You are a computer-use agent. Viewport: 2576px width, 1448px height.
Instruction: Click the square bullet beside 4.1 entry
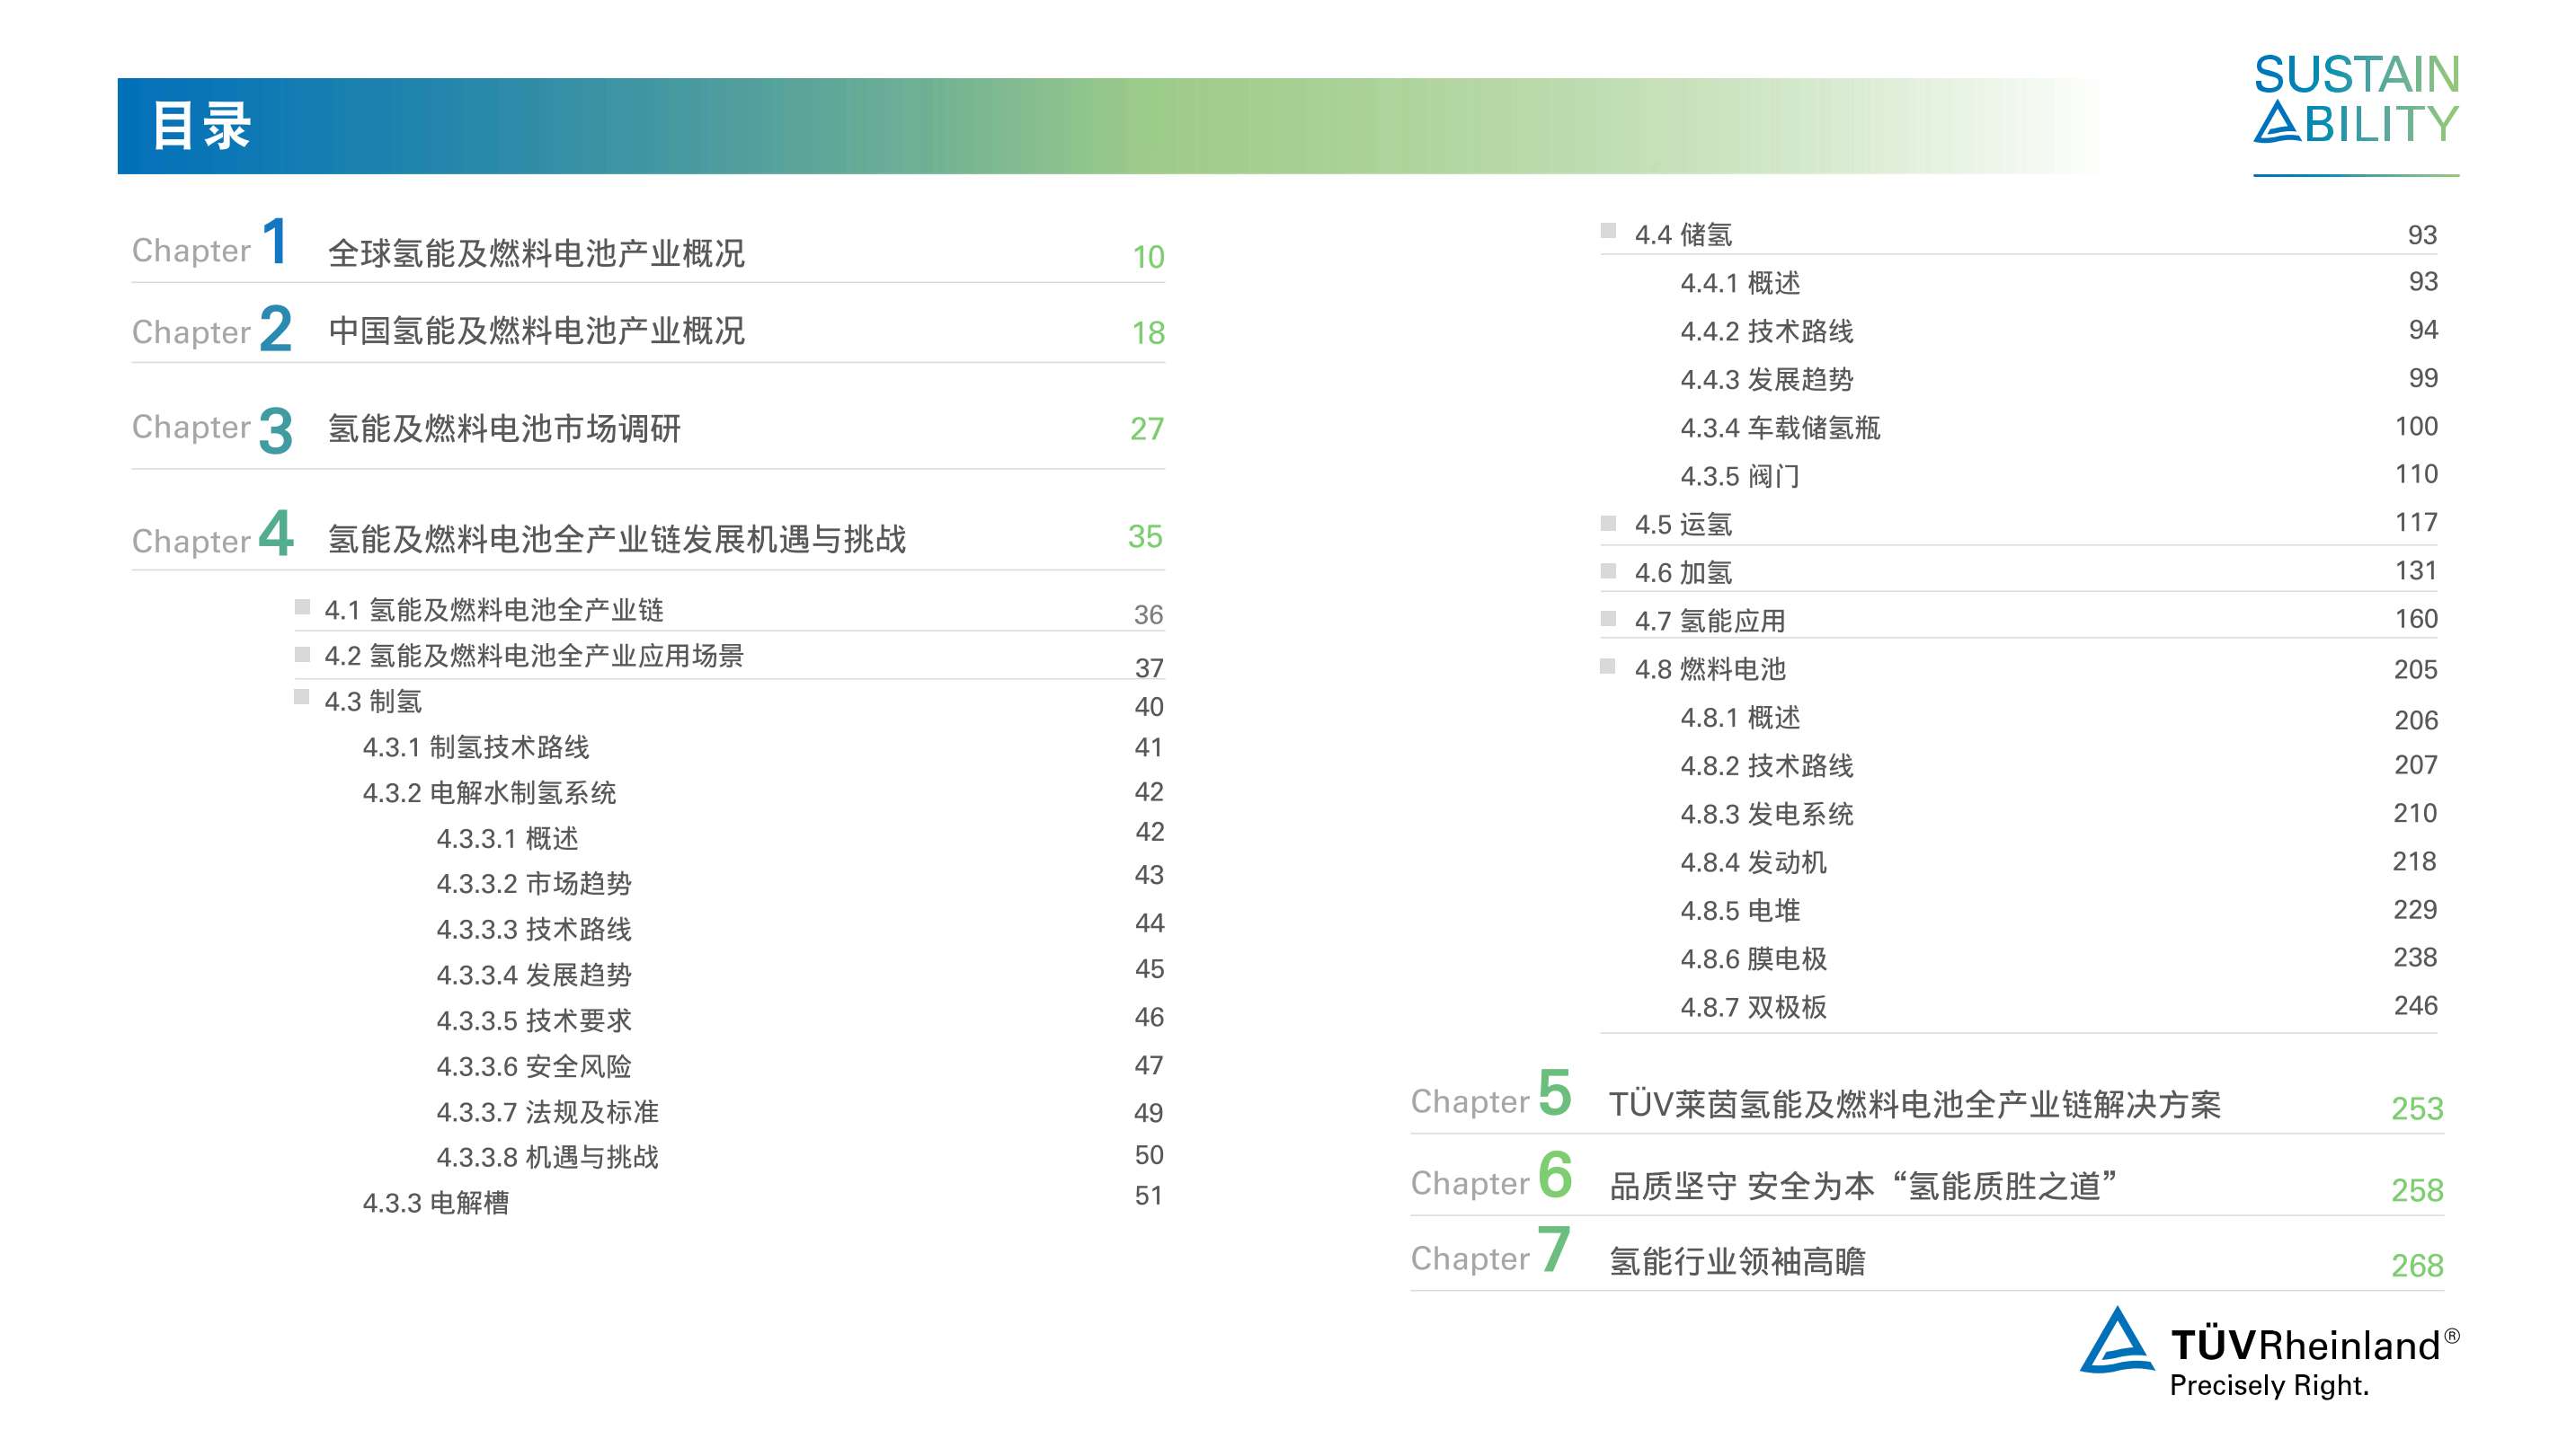click(301, 605)
